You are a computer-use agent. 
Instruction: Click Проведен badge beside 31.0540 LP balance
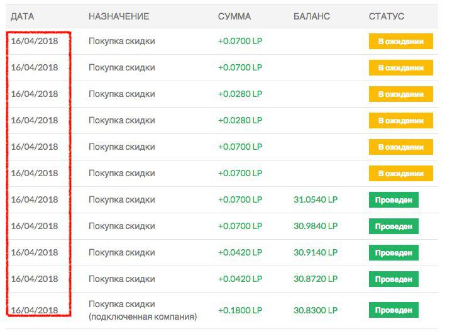click(394, 200)
